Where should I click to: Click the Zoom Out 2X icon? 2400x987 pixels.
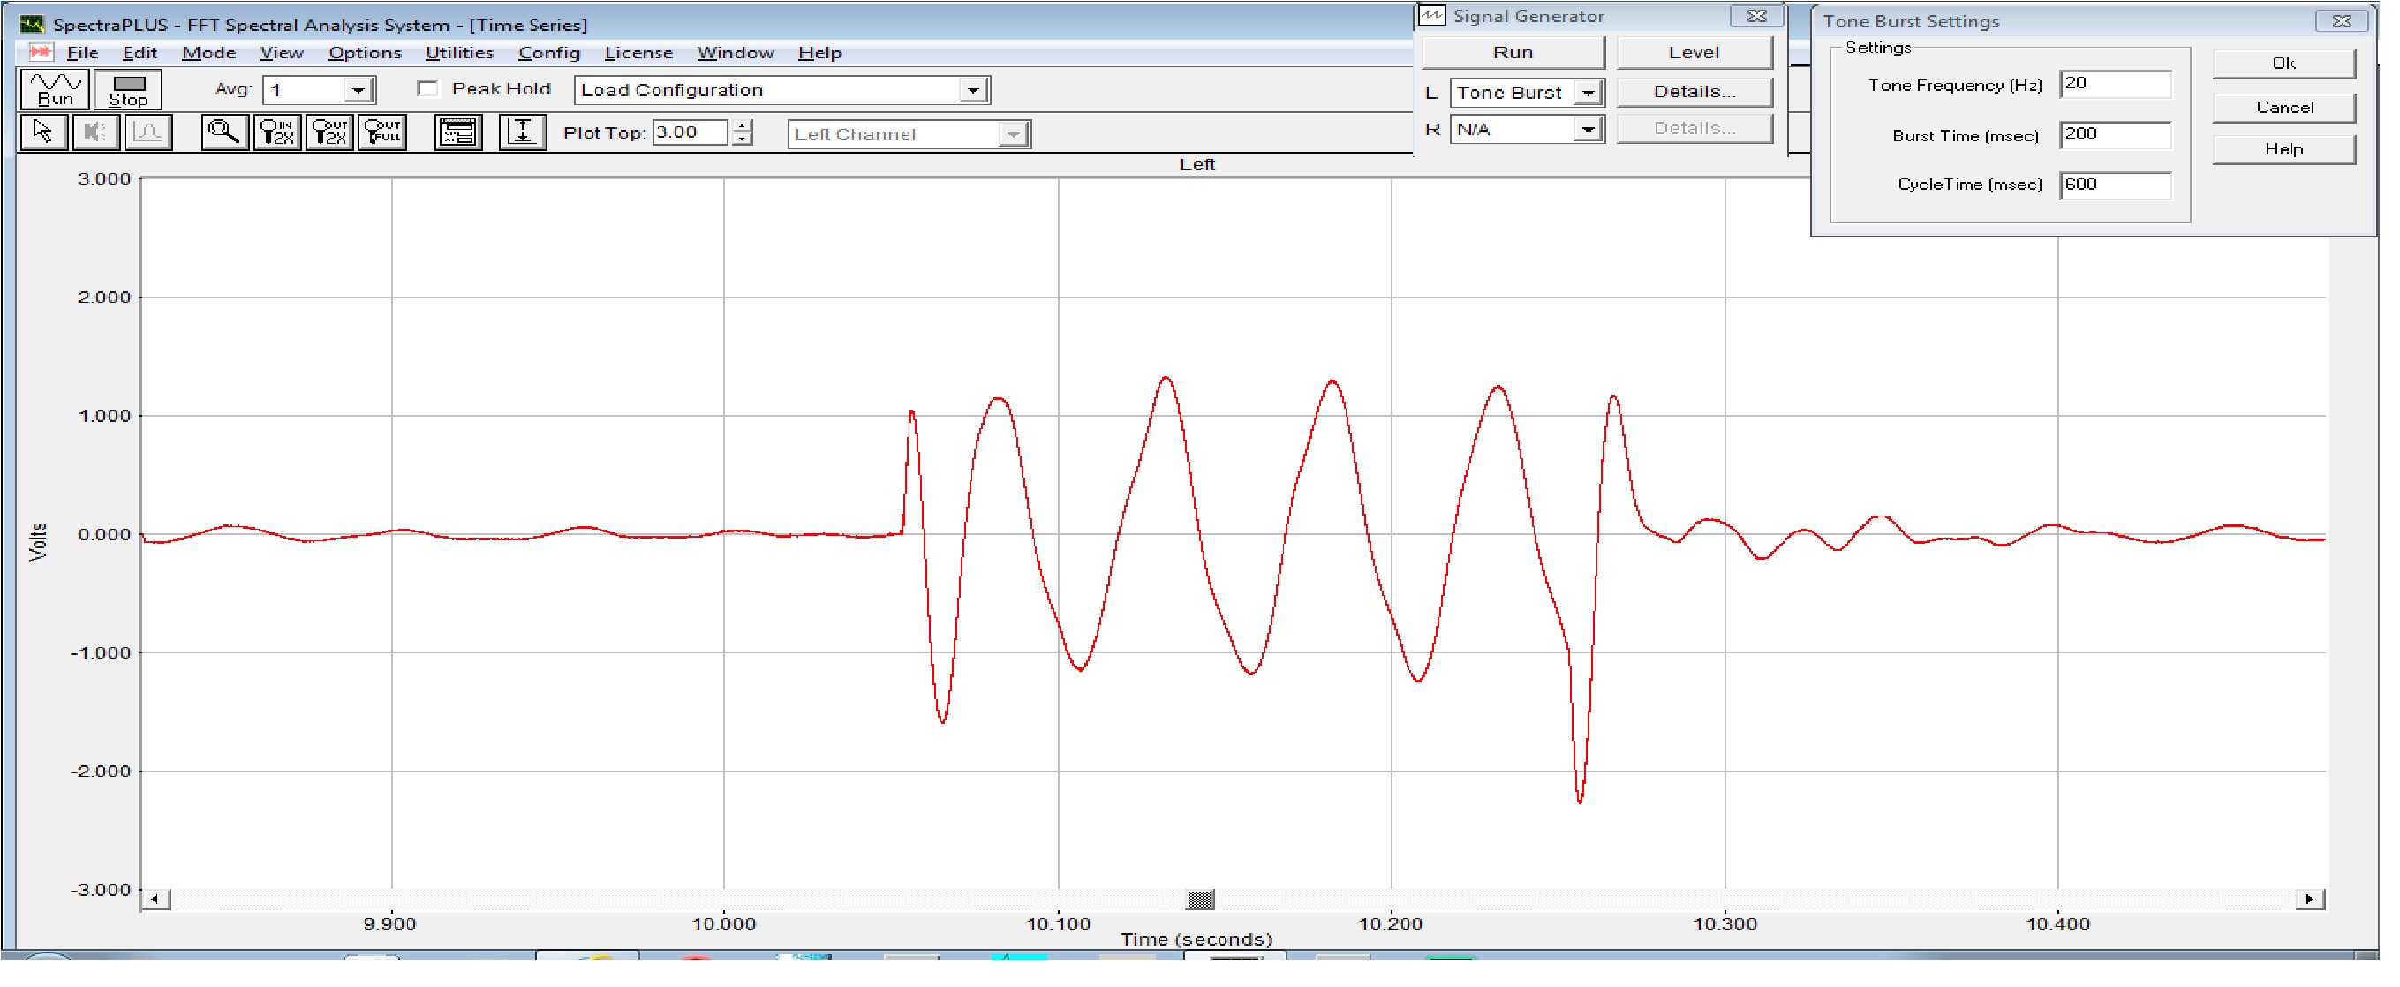pyautogui.click(x=330, y=133)
